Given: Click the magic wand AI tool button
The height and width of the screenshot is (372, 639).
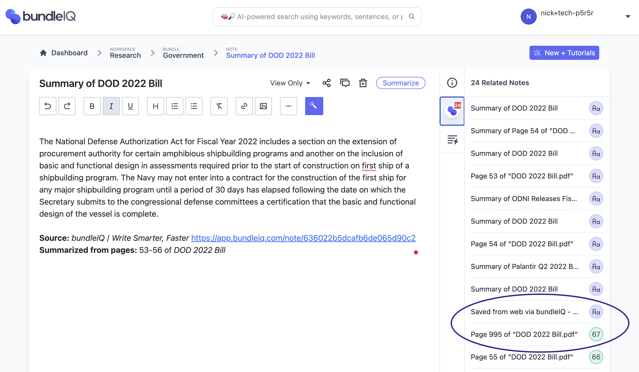Looking at the screenshot, I should pos(314,106).
